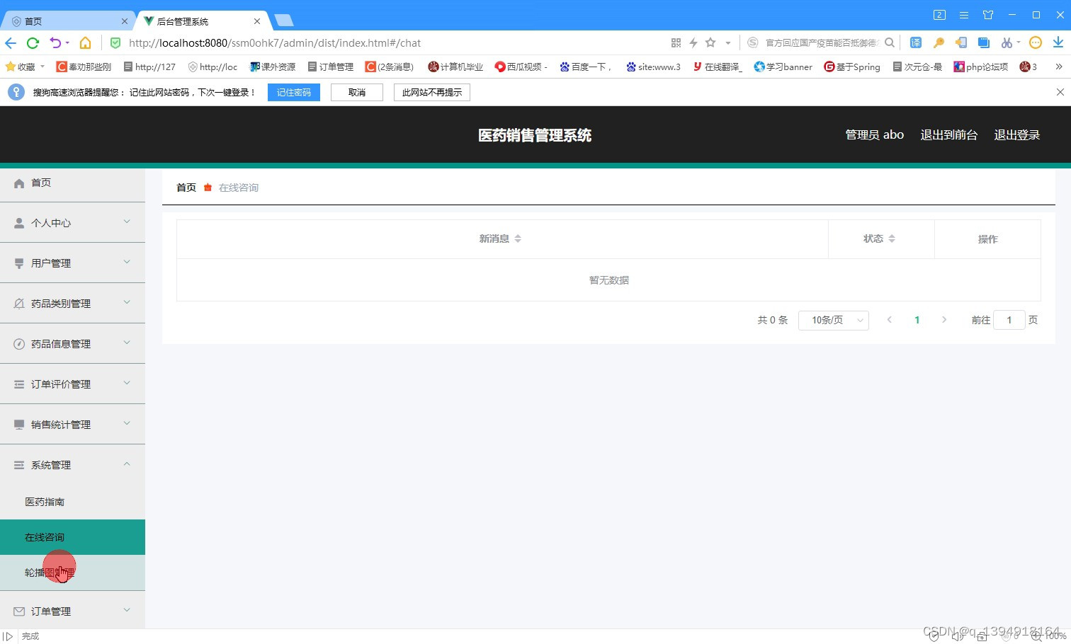The width and height of the screenshot is (1071, 644).
Task: Click 记住密码 button
Action: (x=294, y=93)
